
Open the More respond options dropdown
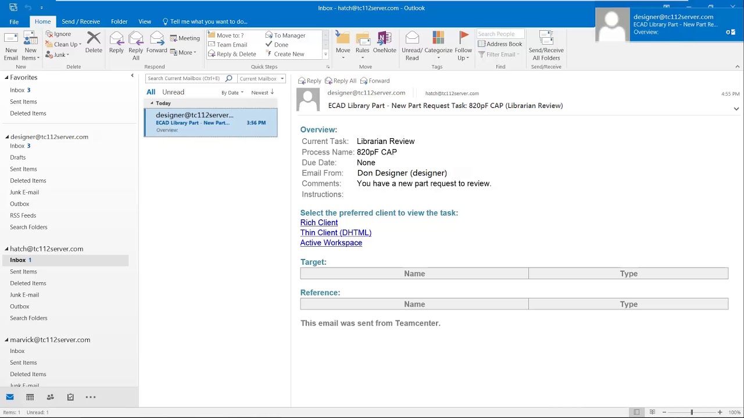pyautogui.click(x=184, y=52)
